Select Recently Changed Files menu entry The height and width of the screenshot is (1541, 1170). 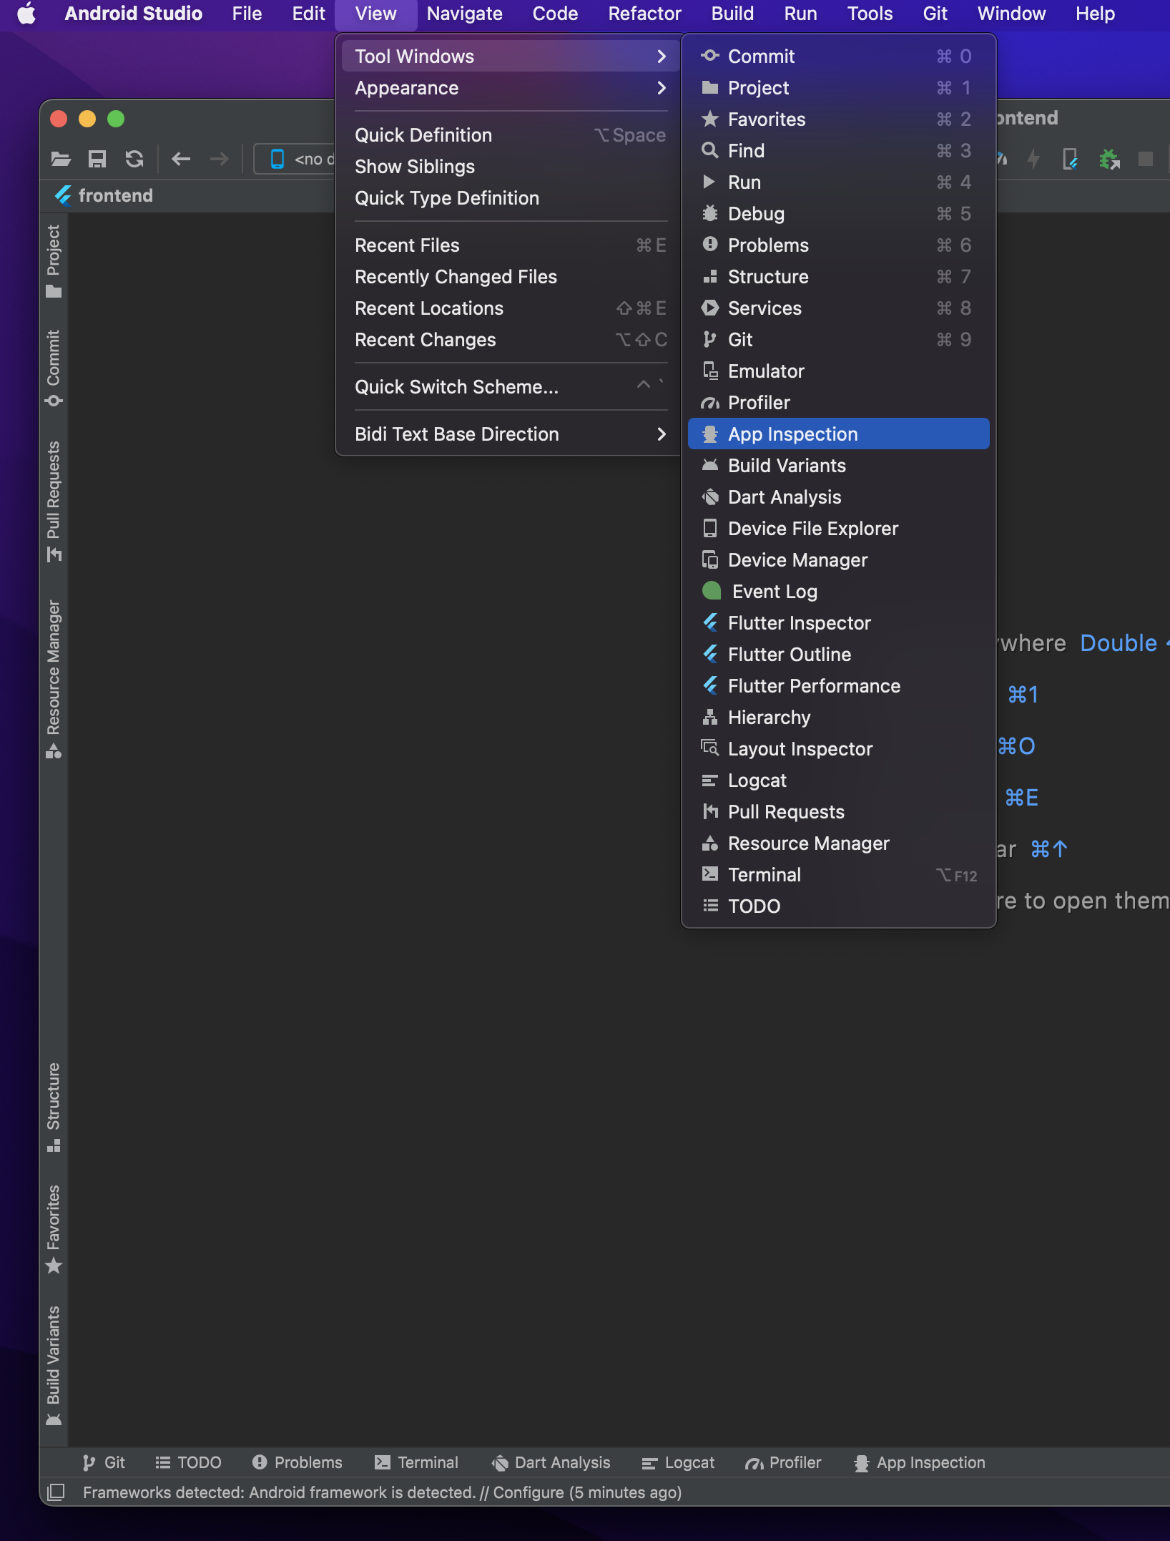511,277
